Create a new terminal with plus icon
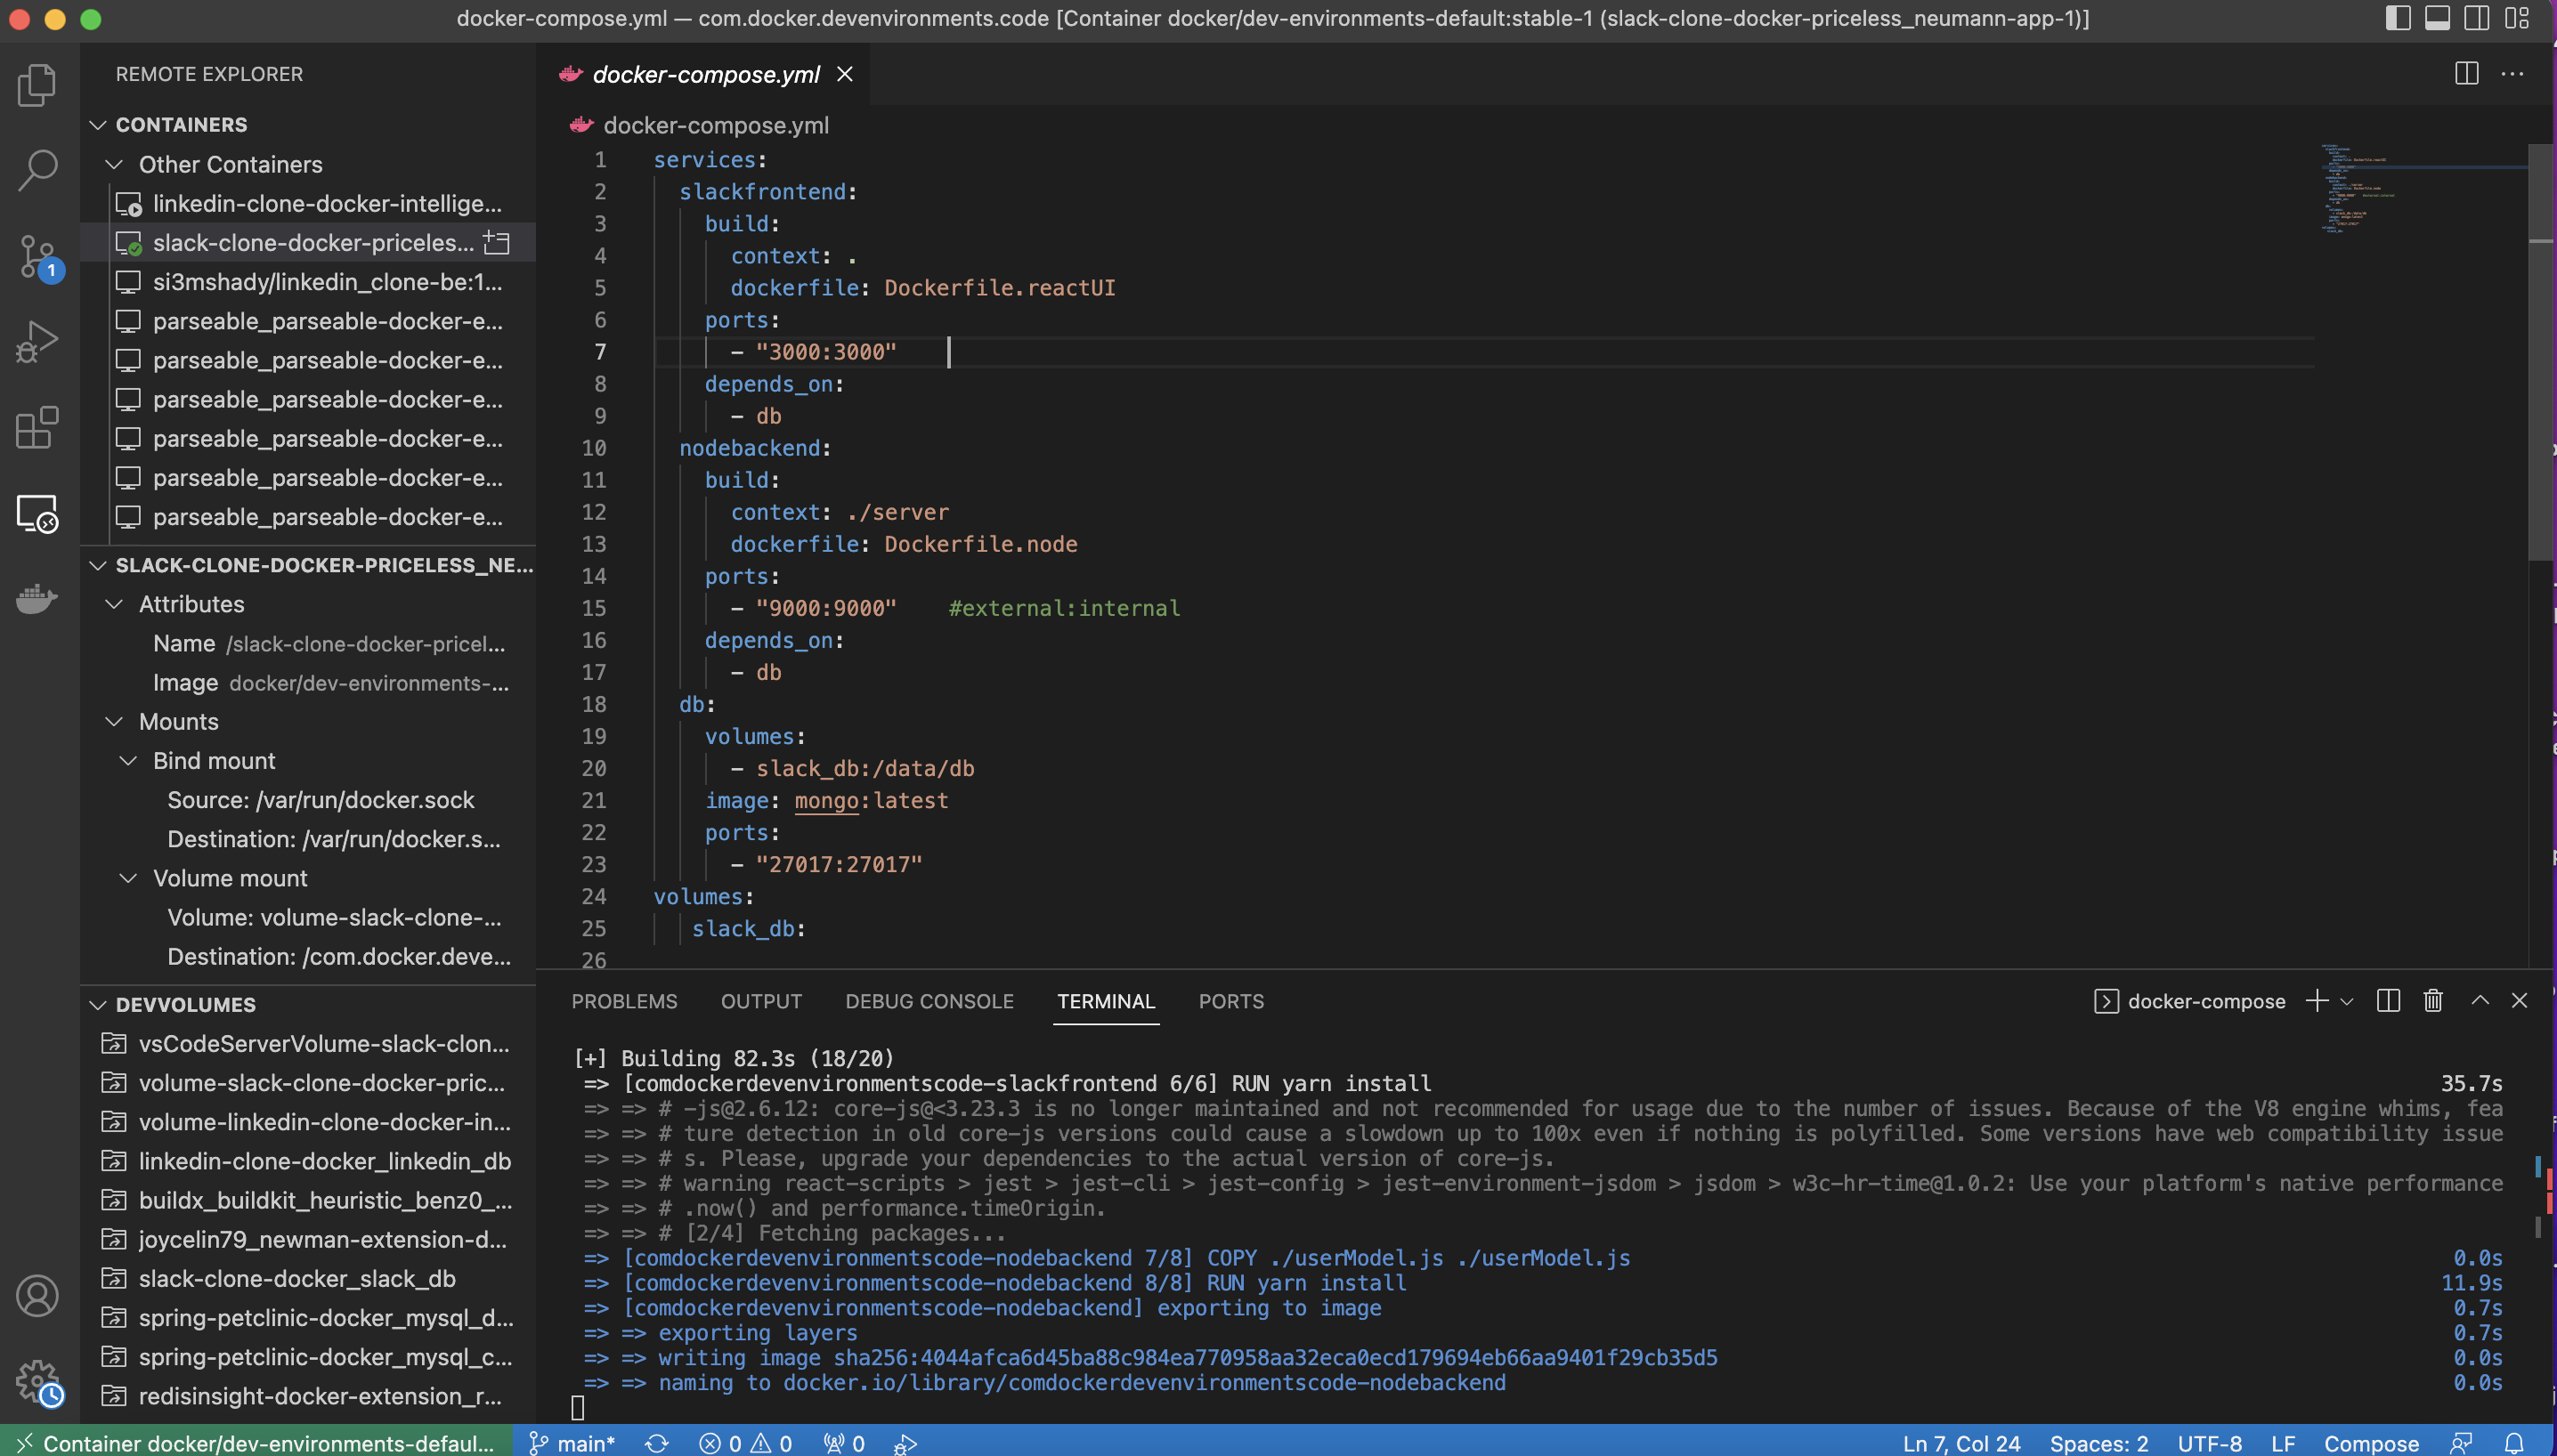The height and width of the screenshot is (1456, 2557). pyautogui.click(x=2317, y=1001)
